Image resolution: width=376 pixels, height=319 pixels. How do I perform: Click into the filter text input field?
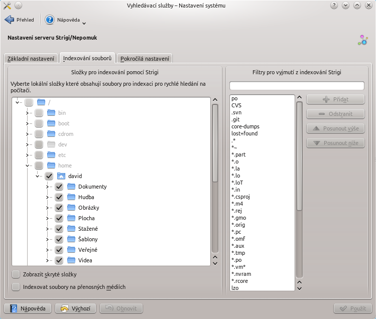[x=297, y=86]
